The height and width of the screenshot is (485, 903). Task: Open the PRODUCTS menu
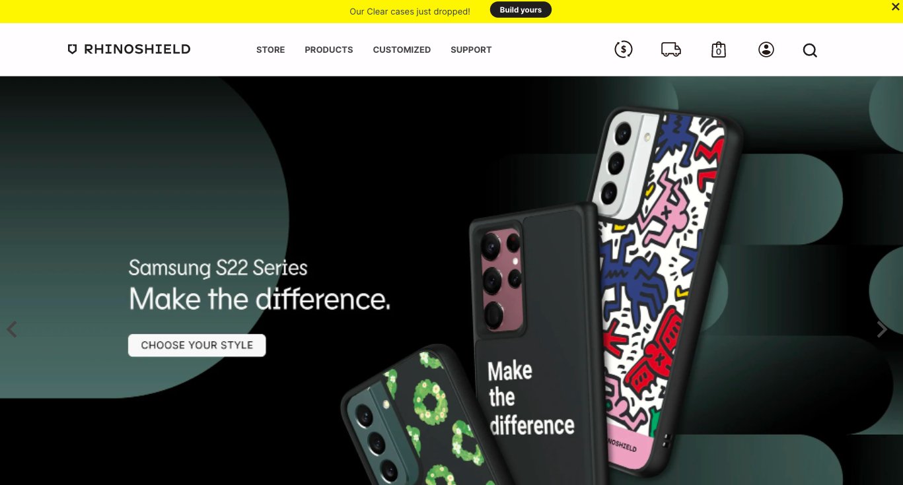point(329,49)
